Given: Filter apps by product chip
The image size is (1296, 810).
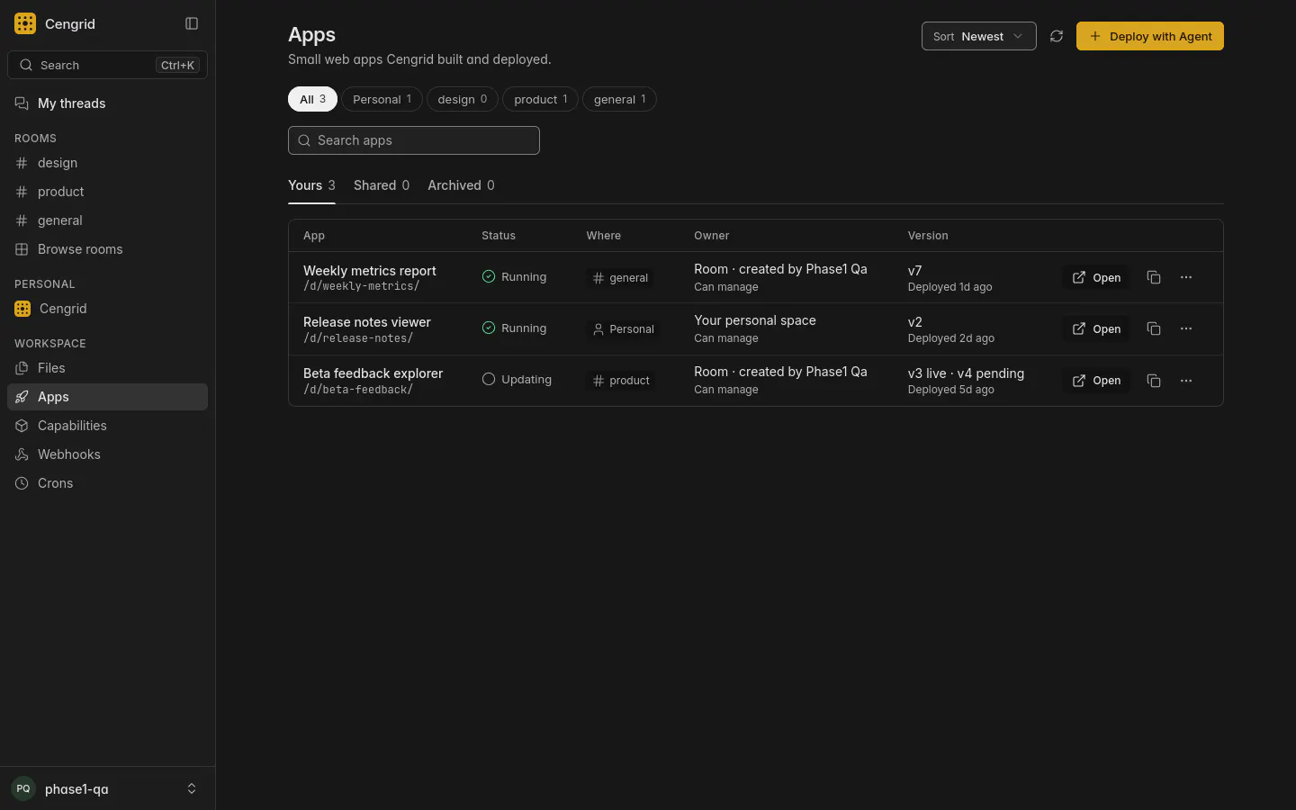Looking at the screenshot, I should 540,99.
